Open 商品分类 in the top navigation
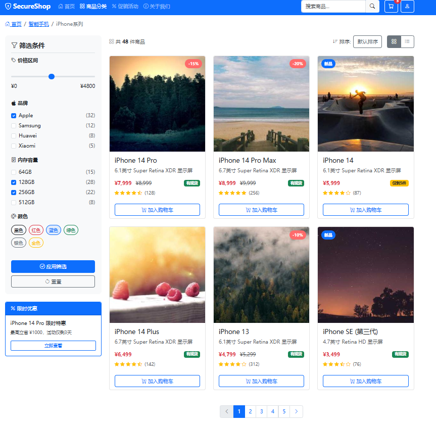This screenshot has height=426, width=436. pos(93,7)
